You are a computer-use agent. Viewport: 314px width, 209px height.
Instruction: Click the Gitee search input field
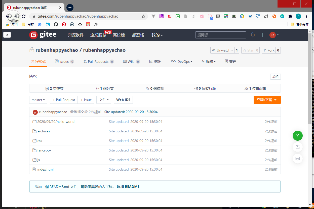[x=220, y=35]
